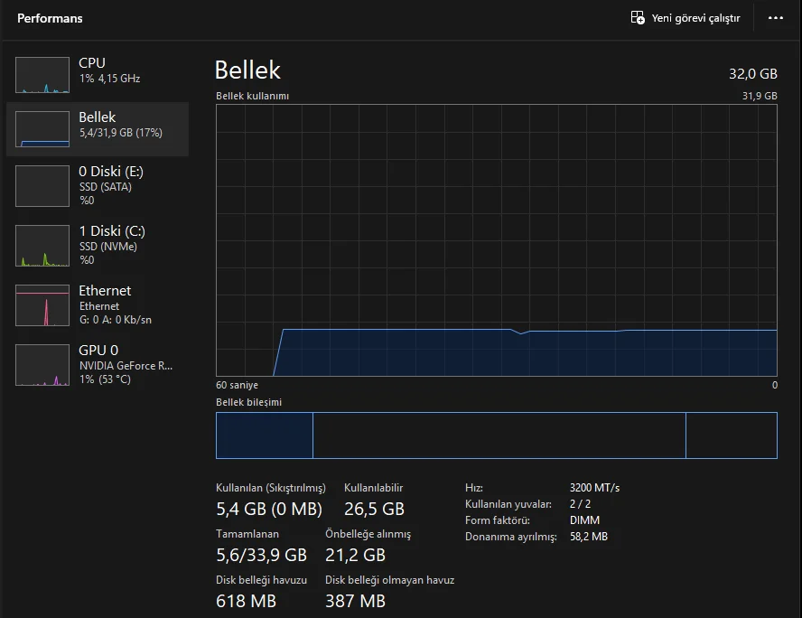
Task: Click the Form faktörü: label
Action: pyautogui.click(x=497, y=520)
